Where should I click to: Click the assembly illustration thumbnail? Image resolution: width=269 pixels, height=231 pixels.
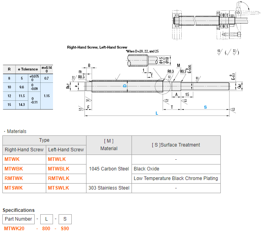point(216,21)
